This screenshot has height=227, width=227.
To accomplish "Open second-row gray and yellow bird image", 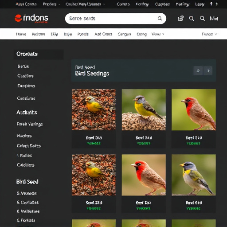I will (194, 175).
